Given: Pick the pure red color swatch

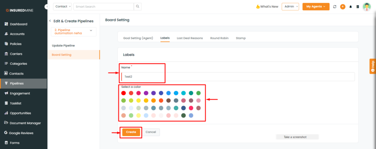Looking at the screenshot, I should click(x=123, y=93).
